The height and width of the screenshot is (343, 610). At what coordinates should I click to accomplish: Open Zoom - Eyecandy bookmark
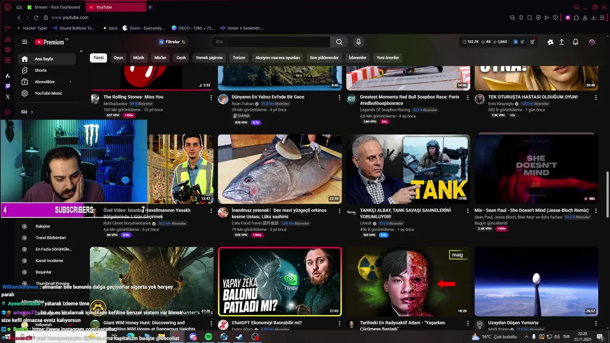click(143, 28)
